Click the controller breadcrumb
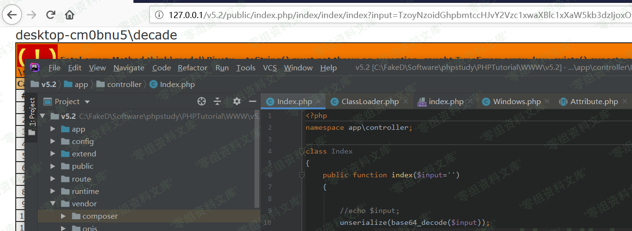 124,85
